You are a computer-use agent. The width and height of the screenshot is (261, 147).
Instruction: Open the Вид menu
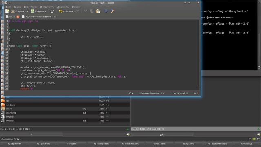click(x=26, y=7)
